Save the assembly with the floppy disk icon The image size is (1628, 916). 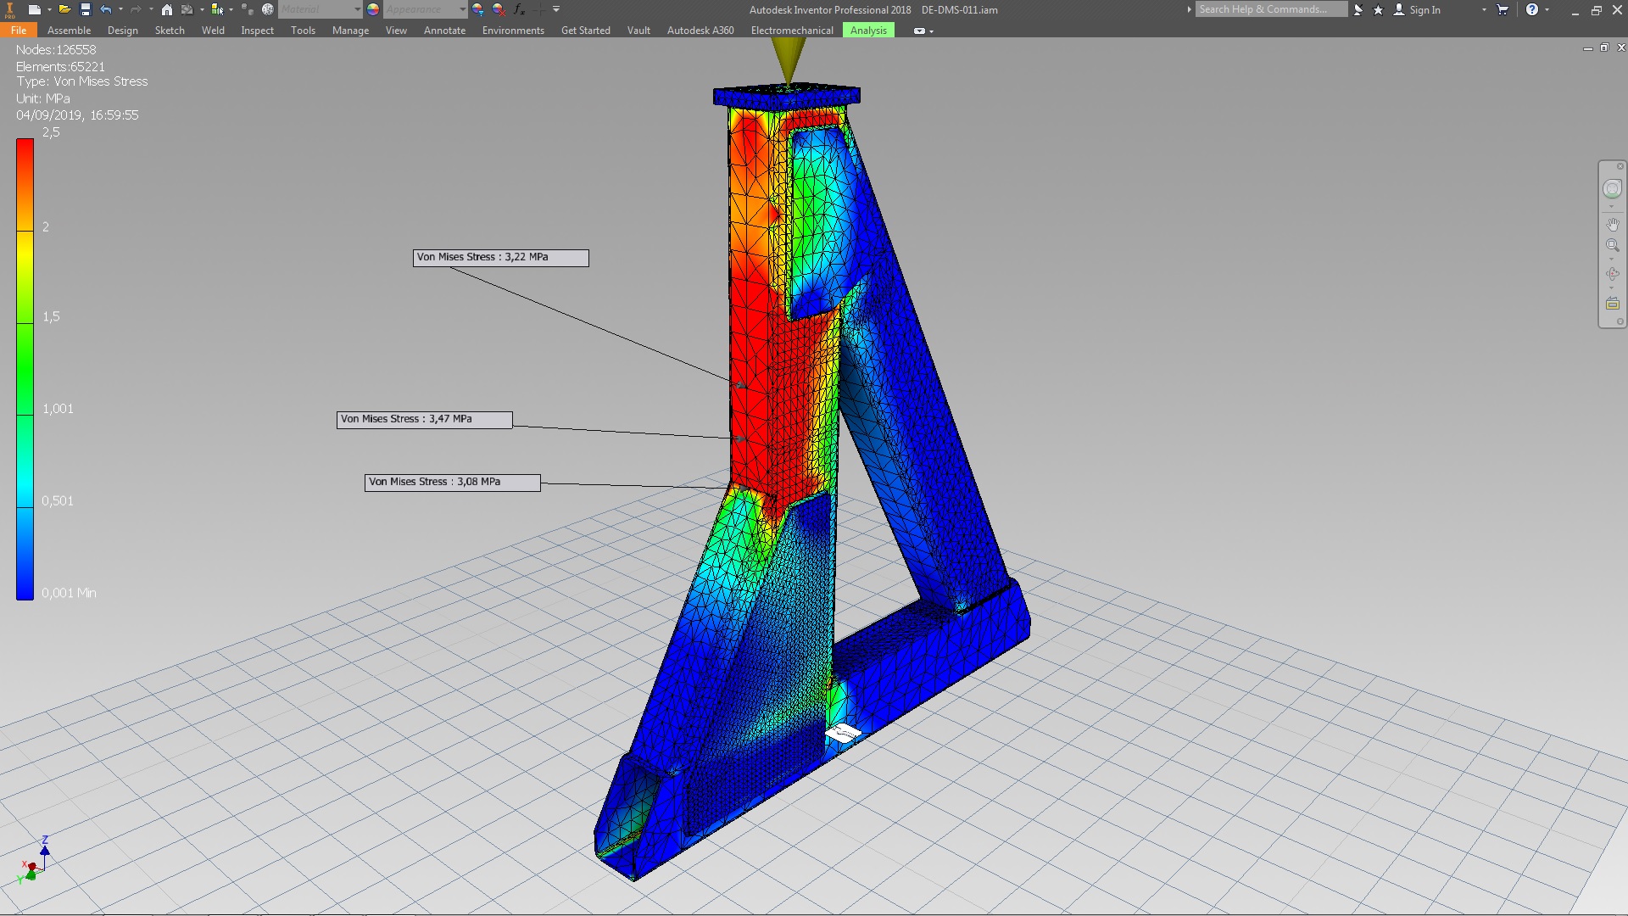(86, 9)
